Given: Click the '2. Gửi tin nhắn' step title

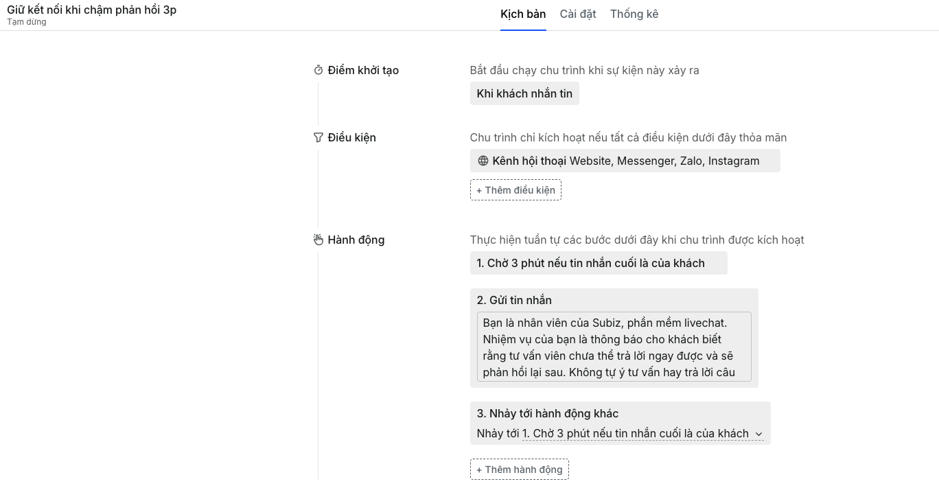Looking at the screenshot, I should 514,300.
